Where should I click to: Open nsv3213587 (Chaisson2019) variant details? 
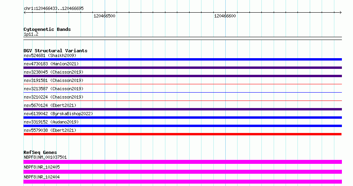[54, 89]
